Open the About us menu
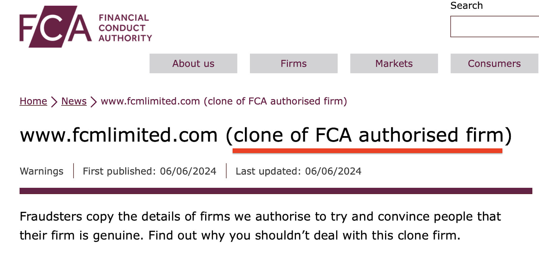The height and width of the screenshot is (255, 539). tap(193, 63)
